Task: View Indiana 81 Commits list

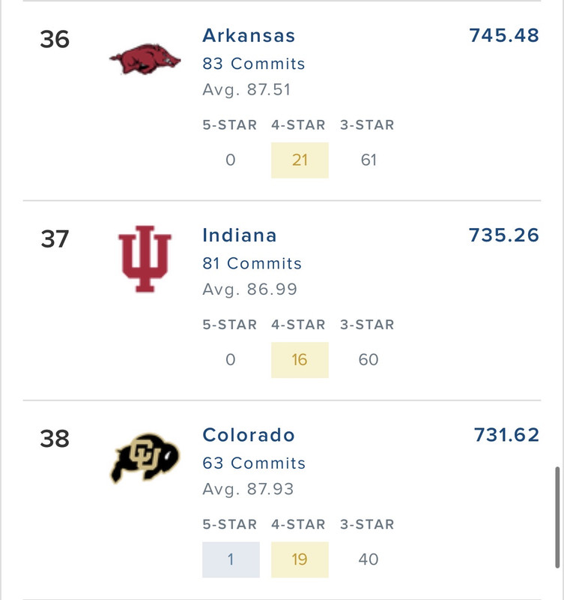Action: [252, 263]
